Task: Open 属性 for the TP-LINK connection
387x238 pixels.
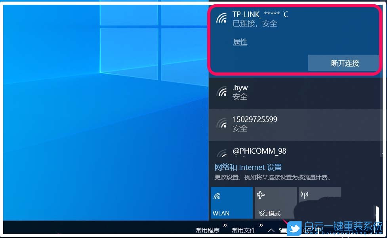Action: coord(240,42)
